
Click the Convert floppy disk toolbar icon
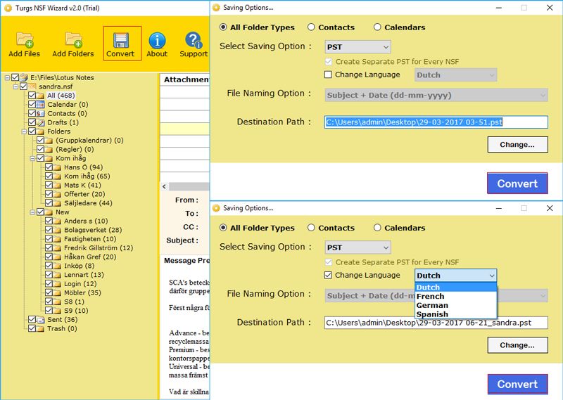(x=121, y=40)
